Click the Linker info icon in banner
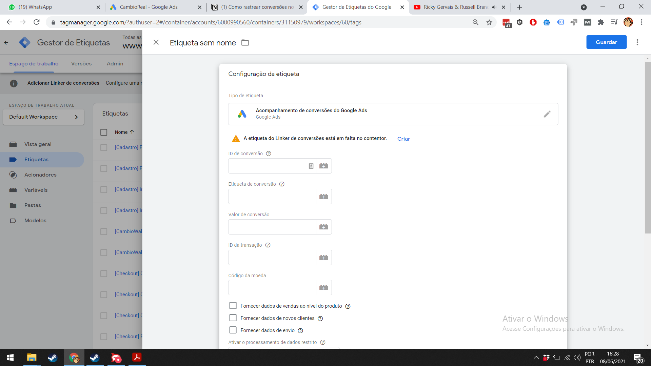The width and height of the screenshot is (651, 366). click(14, 83)
